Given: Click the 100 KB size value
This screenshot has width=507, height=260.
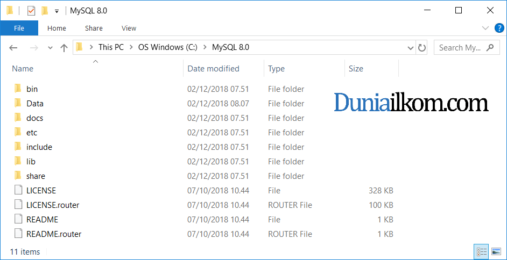Looking at the screenshot, I should 381,205.
